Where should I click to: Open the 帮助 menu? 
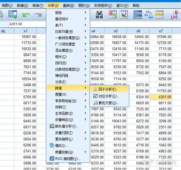[136, 6]
